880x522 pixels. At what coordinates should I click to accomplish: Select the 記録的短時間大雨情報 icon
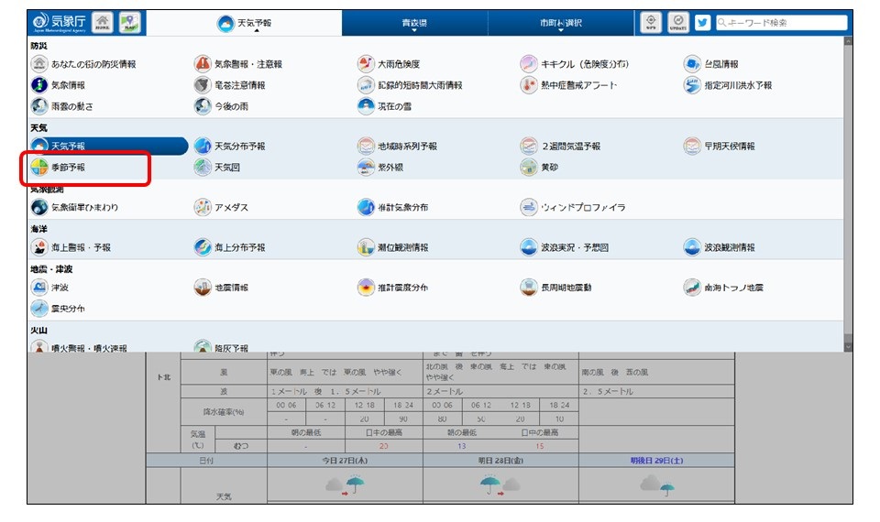point(366,85)
